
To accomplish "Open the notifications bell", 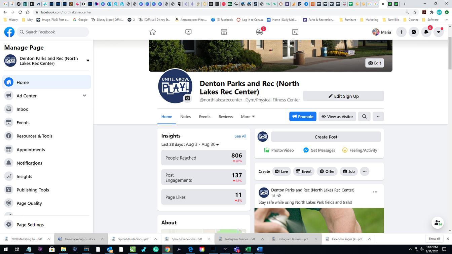I will pos(426,32).
